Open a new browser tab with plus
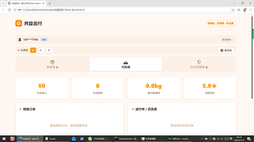This screenshot has width=254, height=142. click(x=50, y=3)
